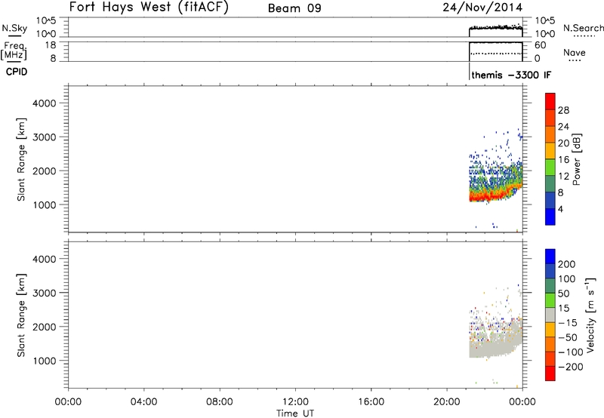
Task: Click the date '24/Nov/2014'
Action: (x=482, y=7)
